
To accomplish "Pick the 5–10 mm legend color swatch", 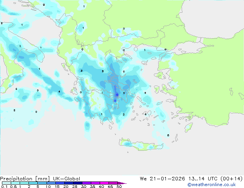I will pyautogui.click(x=42, y=183).
